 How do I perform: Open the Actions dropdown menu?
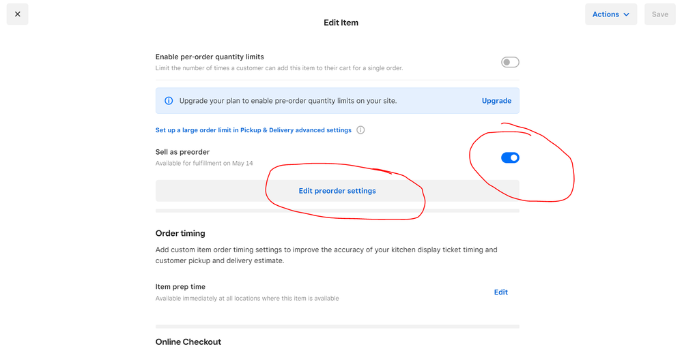610,14
